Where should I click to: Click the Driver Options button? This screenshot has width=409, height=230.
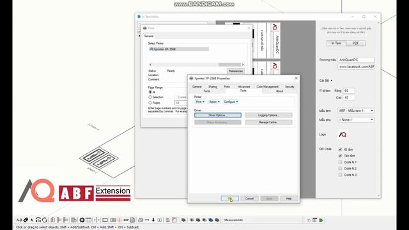click(218, 115)
